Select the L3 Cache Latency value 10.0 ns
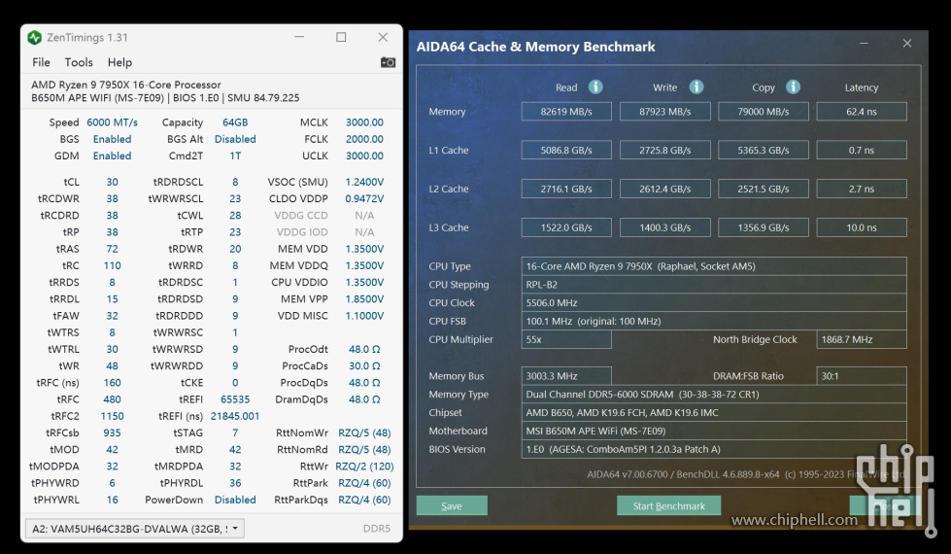The height and width of the screenshot is (554, 951). pos(862,227)
